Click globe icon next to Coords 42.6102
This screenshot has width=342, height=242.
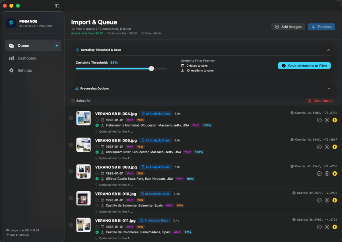coord(292,113)
